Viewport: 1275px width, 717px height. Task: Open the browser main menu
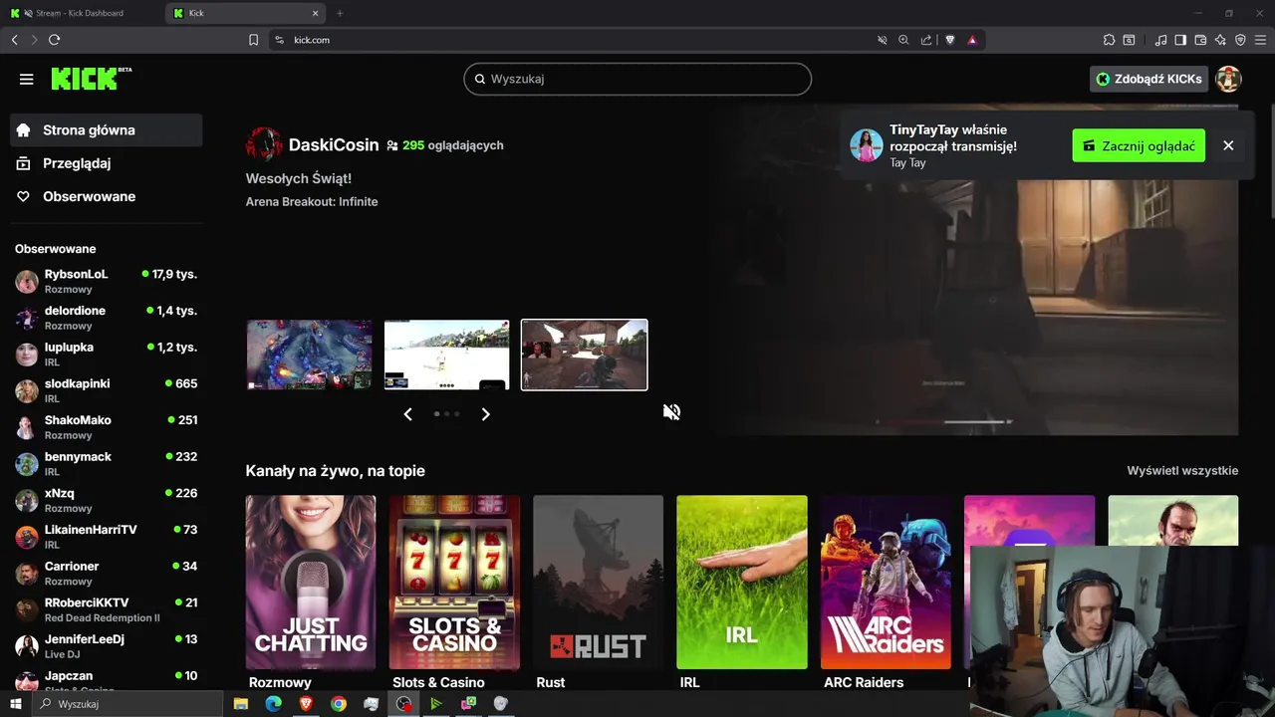coord(1260,40)
